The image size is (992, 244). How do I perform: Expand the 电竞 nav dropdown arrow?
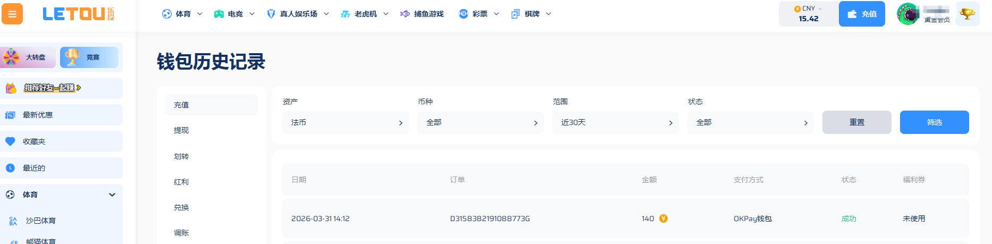[x=252, y=14]
